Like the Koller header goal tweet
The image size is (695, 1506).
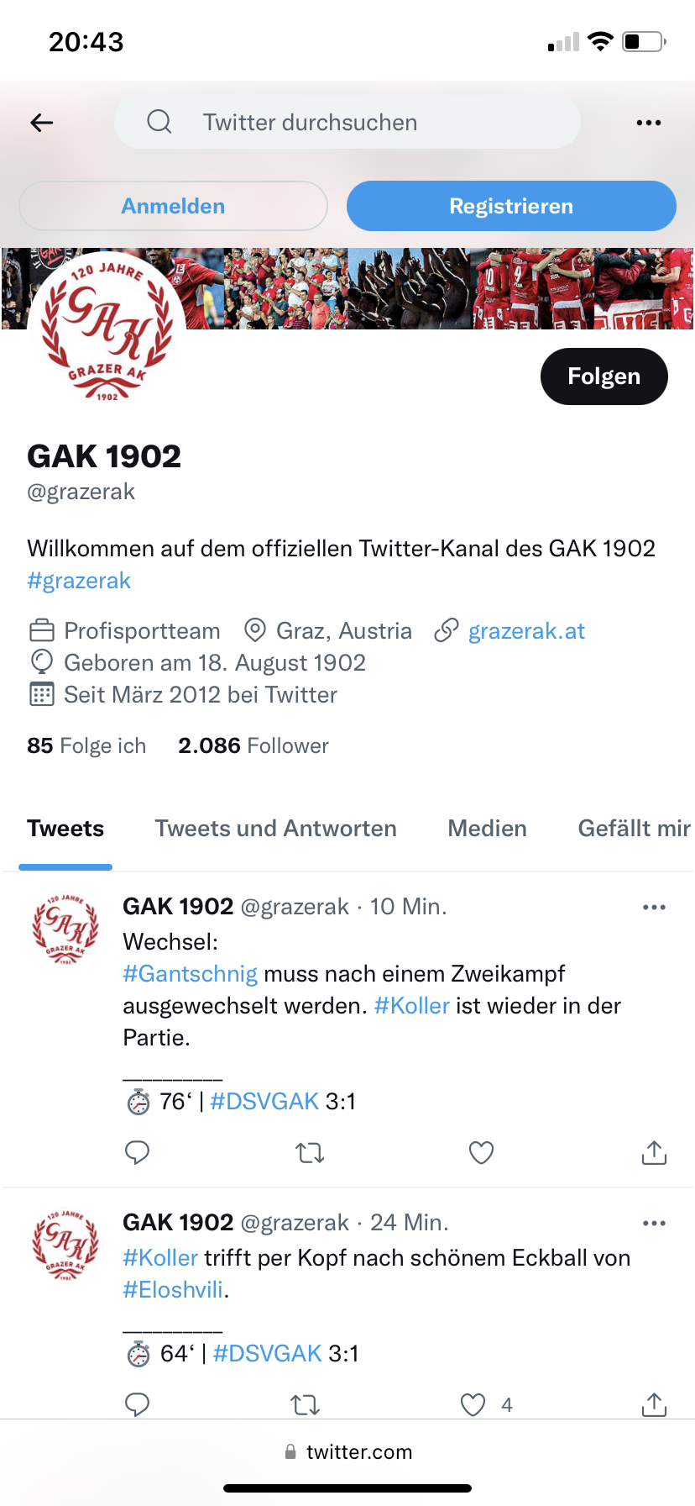(x=473, y=1404)
